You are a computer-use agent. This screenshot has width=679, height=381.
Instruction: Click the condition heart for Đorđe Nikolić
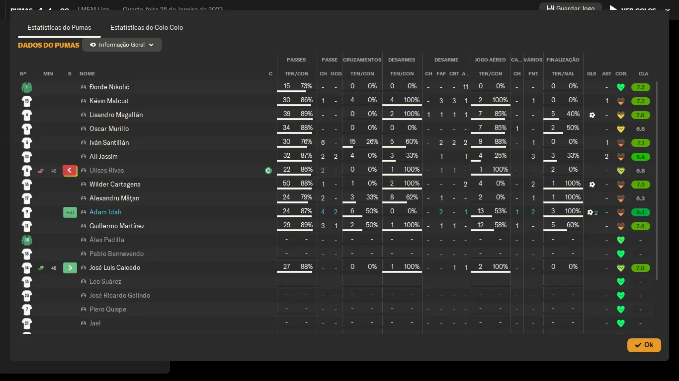(620, 87)
